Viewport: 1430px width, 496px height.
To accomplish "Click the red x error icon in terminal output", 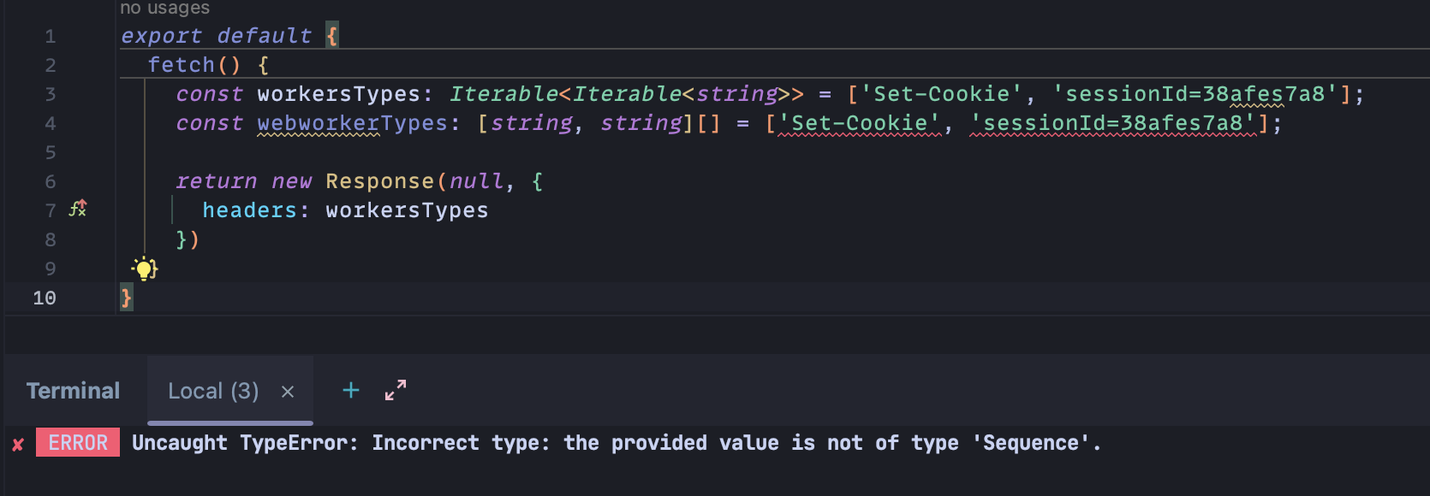I will tap(18, 443).
